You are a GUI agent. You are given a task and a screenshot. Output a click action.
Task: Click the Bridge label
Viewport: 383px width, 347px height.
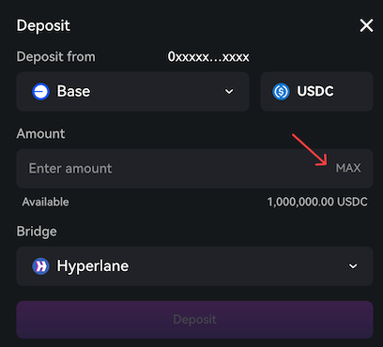pos(37,232)
